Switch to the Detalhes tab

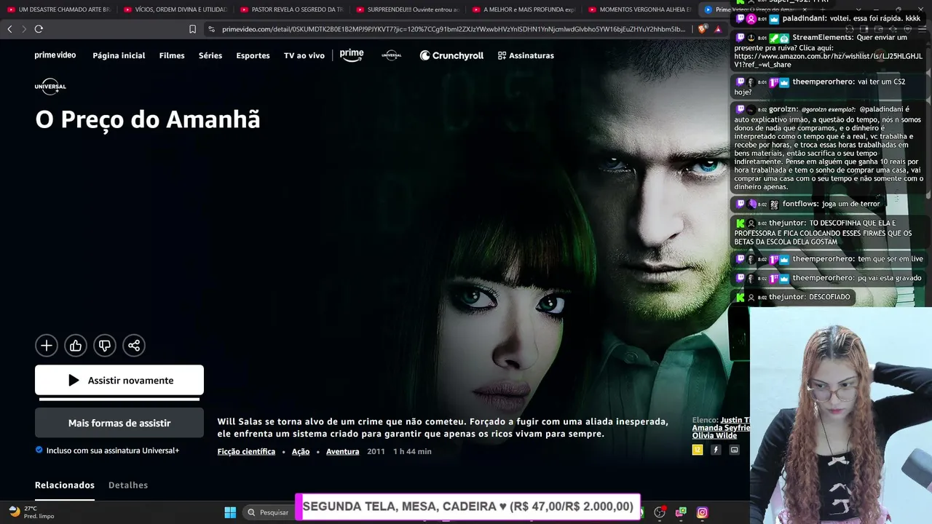[x=128, y=485]
